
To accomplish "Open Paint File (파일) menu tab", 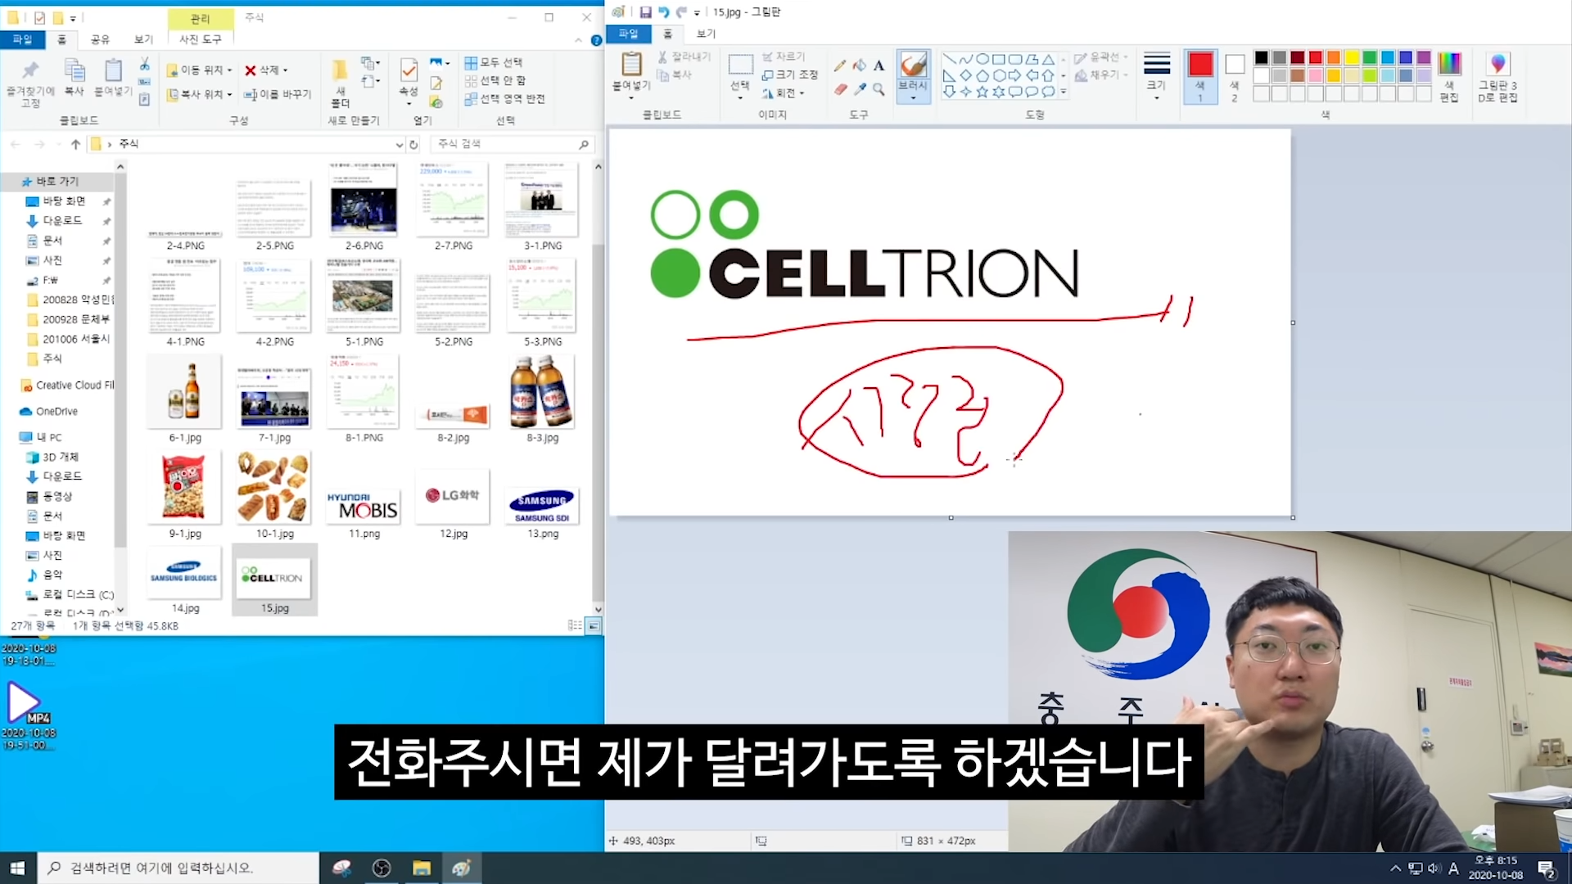I will 628,34.
